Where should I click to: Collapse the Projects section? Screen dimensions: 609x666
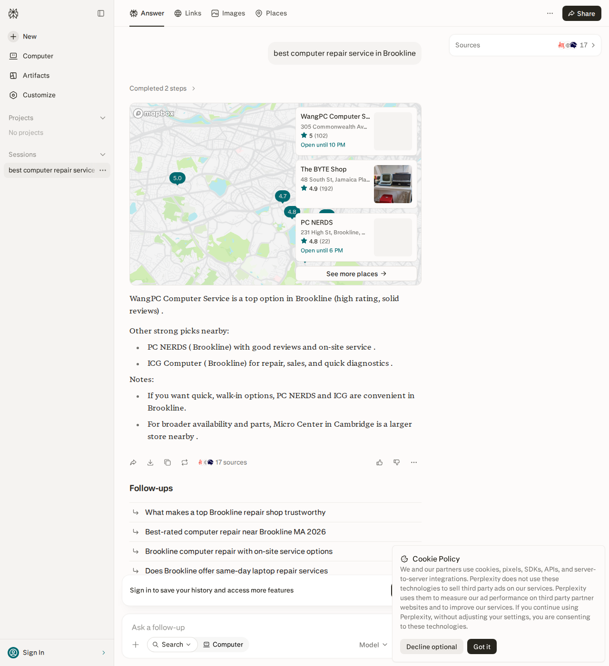click(x=103, y=118)
